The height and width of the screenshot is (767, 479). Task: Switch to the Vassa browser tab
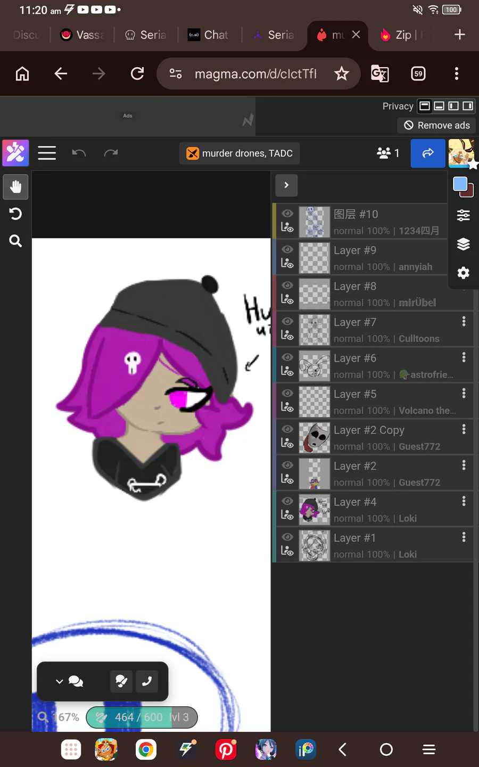tap(82, 35)
